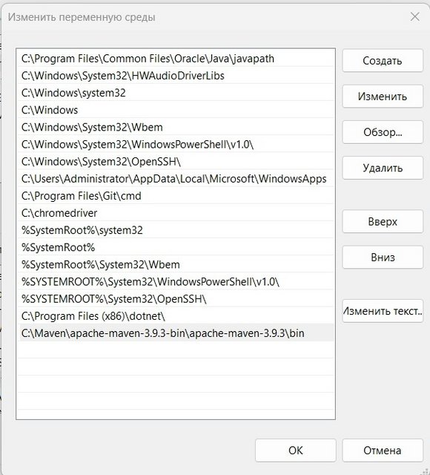This screenshot has width=430, height=475.
Task: Select %SystemRoot%\System32\Wbem entry
Action: click(176, 264)
